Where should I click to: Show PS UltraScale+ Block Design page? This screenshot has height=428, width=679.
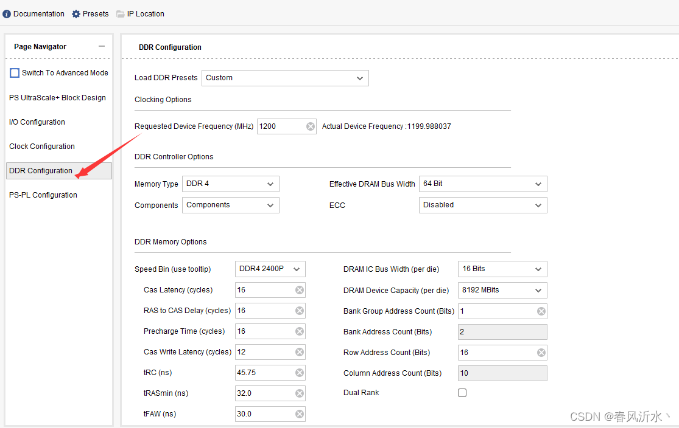point(57,98)
